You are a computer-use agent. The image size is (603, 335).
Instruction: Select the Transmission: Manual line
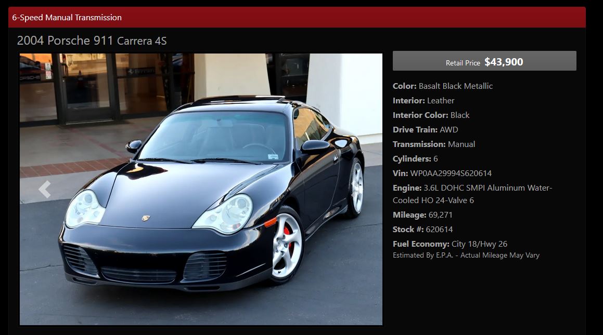pyautogui.click(x=434, y=144)
